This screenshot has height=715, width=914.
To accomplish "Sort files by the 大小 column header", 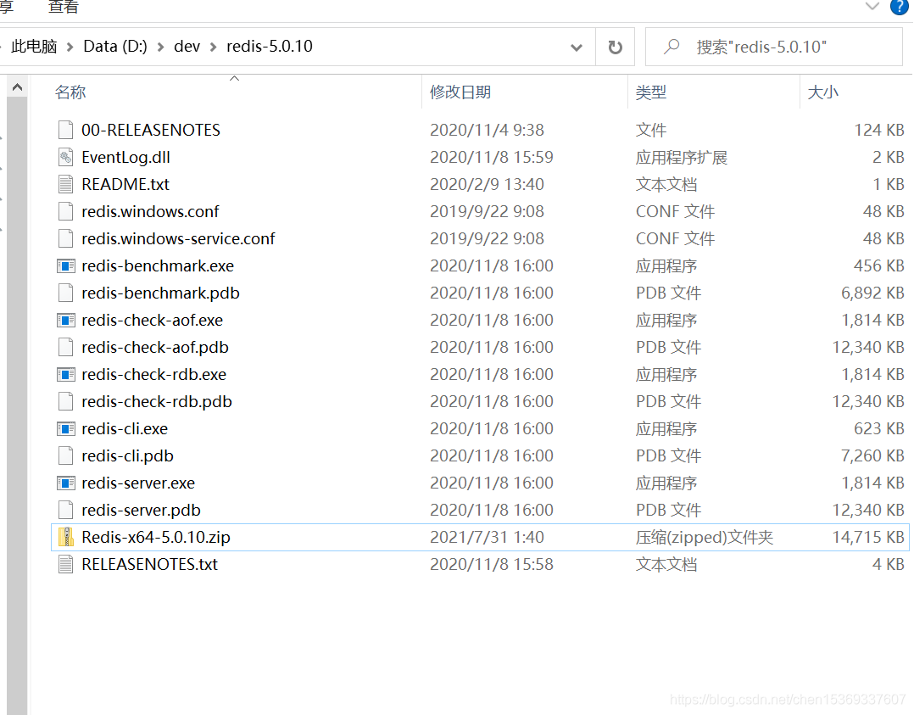I will 822,92.
